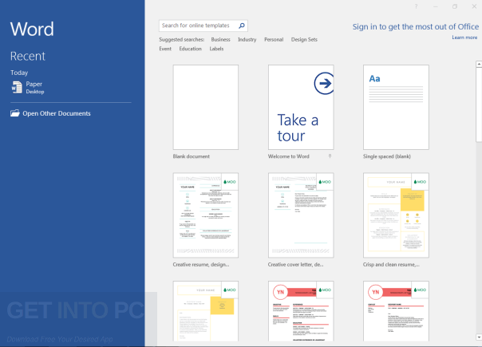The image size is (482, 347).
Task: Select Creative cover letter template thumbnail
Action: click(301, 215)
